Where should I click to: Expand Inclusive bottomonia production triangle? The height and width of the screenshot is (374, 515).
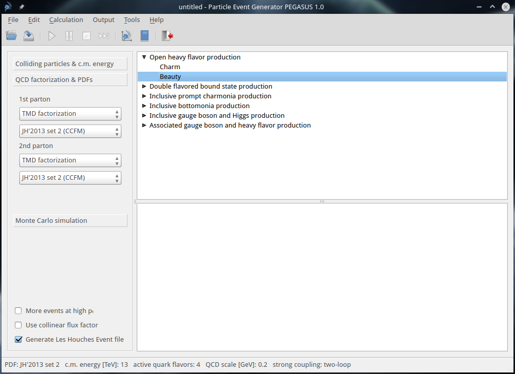[144, 106]
